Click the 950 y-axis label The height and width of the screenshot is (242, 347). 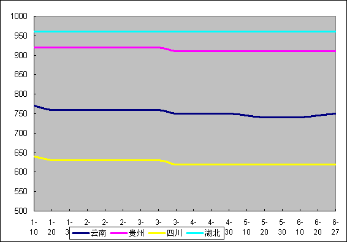[x=21, y=36]
